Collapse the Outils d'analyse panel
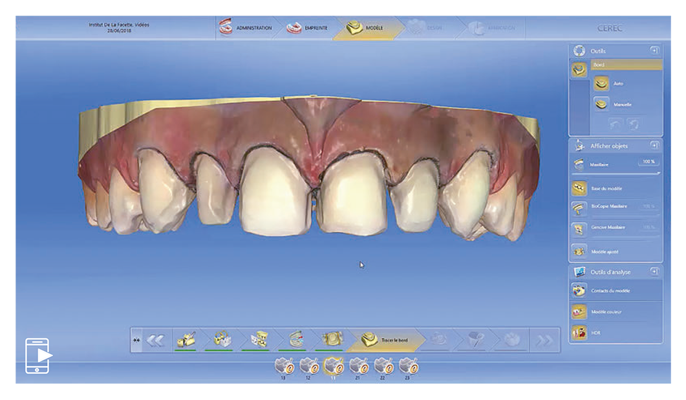Screen dimensions: 686x400 tap(654, 272)
